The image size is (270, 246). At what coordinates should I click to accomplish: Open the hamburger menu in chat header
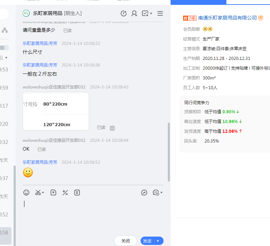(x=160, y=14)
